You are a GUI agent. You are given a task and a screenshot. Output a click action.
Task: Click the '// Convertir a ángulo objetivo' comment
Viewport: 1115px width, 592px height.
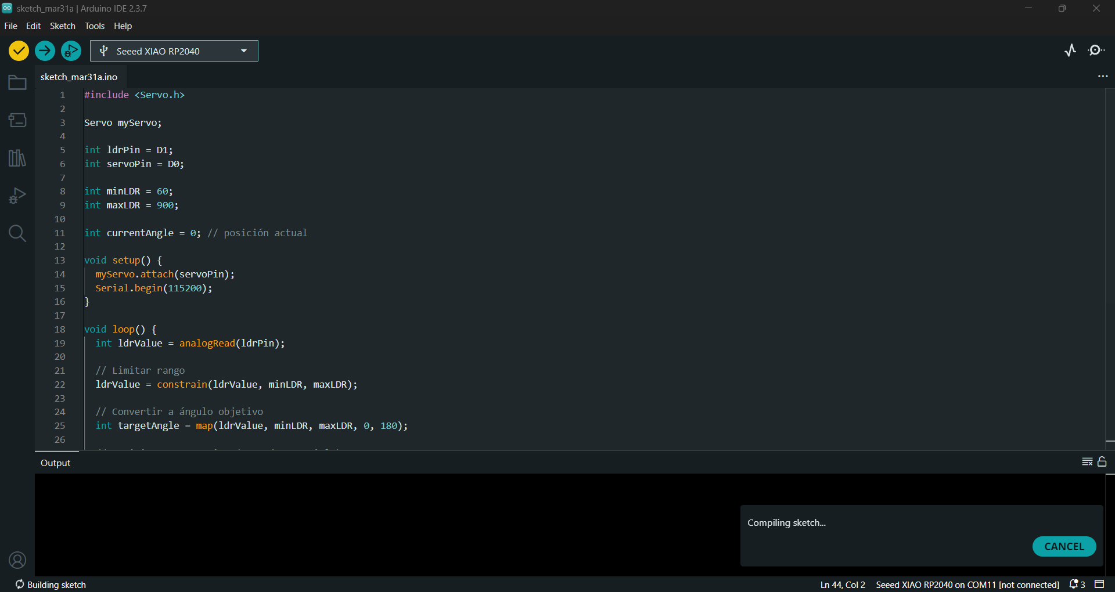(179, 411)
